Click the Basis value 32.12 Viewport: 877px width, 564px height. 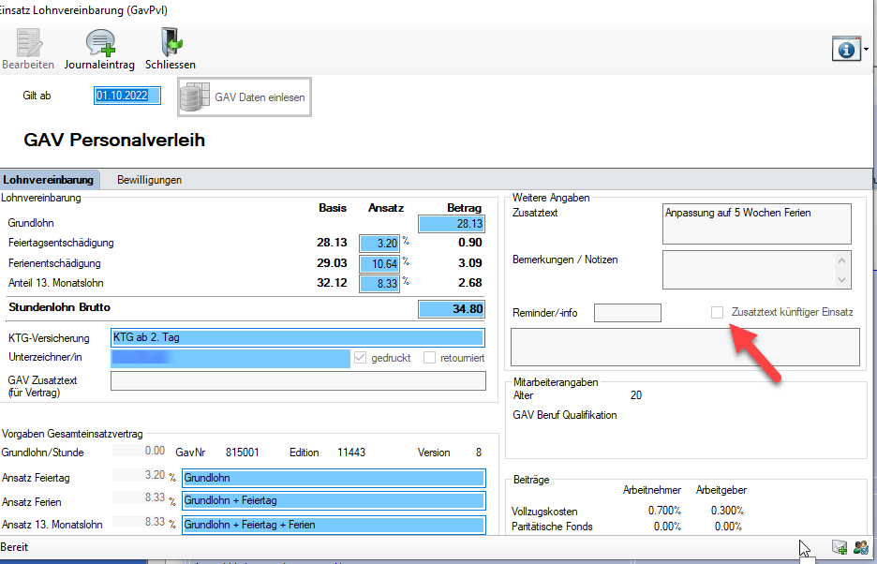[333, 283]
